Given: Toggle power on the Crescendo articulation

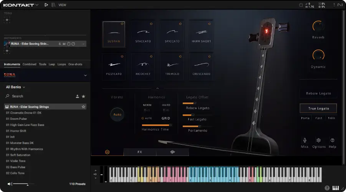Looking at the screenshot, I should [x=209, y=56].
